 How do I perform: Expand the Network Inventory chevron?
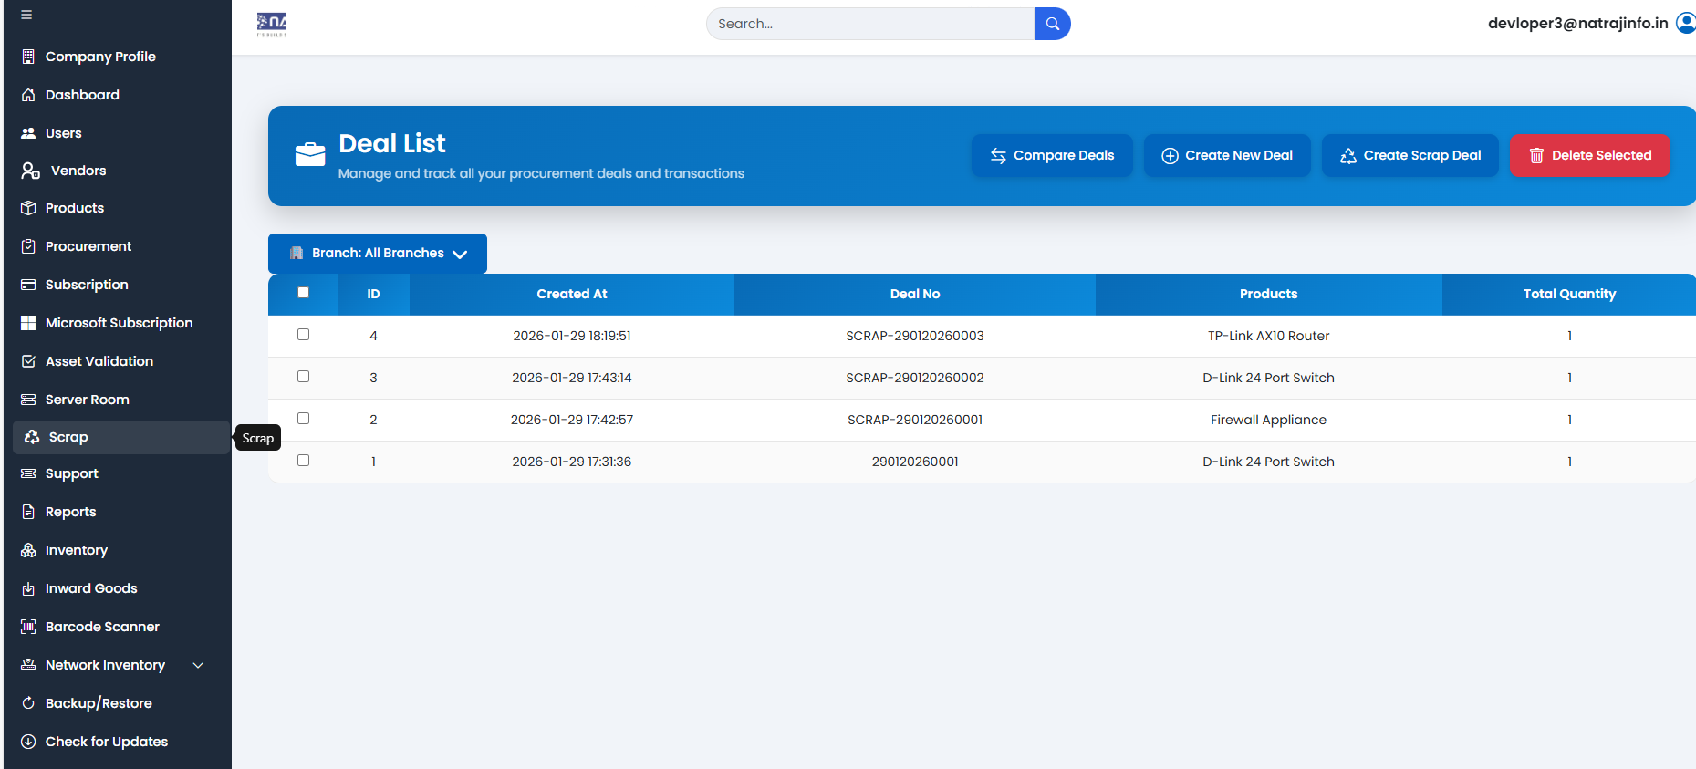pyautogui.click(x=198, y=665)
